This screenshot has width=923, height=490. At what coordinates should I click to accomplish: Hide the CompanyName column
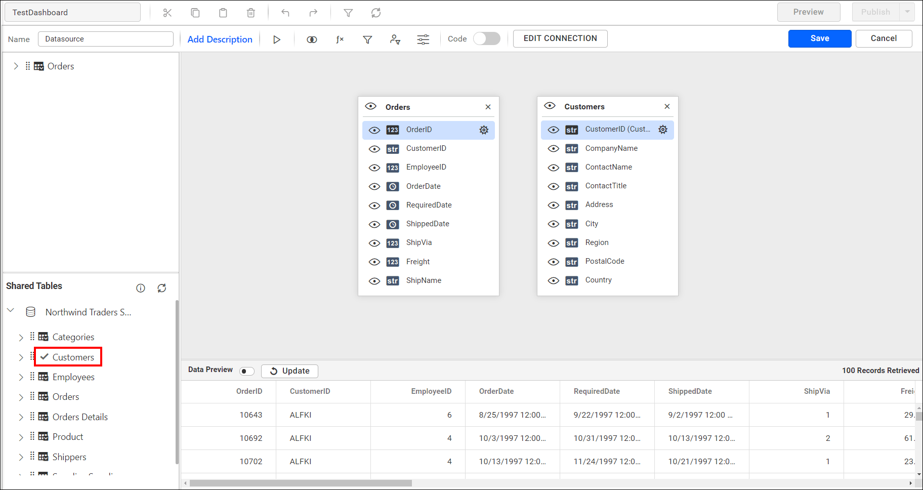[554, 148]
